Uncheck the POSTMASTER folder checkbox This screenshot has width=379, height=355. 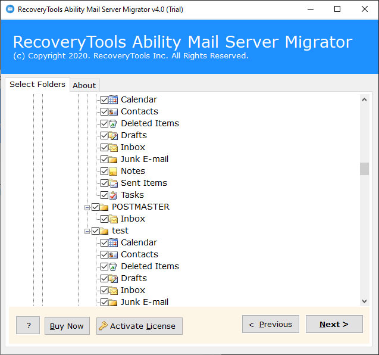coord(95,207)
